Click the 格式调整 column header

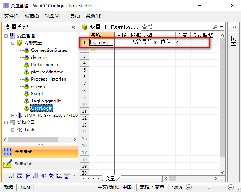pos(204,35)
